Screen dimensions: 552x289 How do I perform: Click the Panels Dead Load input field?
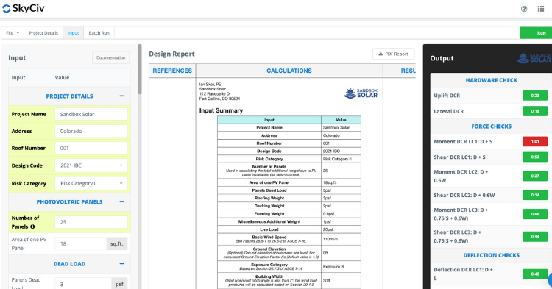coord(83,284)
